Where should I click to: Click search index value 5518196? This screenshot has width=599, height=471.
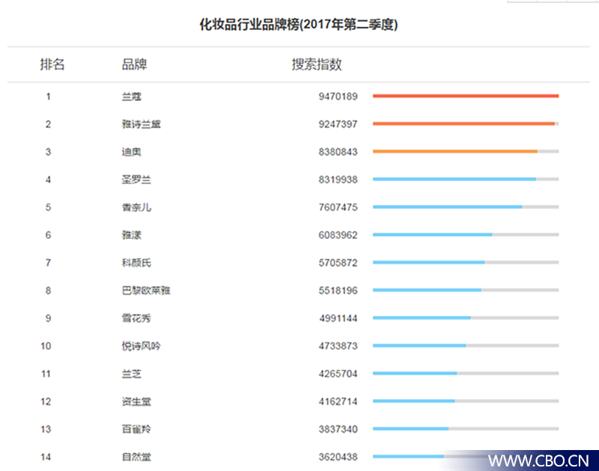point(338,291)
